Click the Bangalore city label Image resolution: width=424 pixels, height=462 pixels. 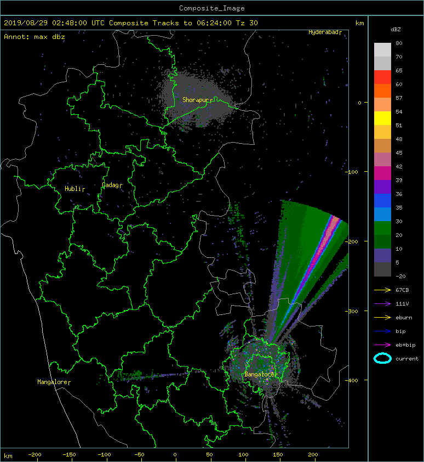pyautogui.click(x=259, y=374)
